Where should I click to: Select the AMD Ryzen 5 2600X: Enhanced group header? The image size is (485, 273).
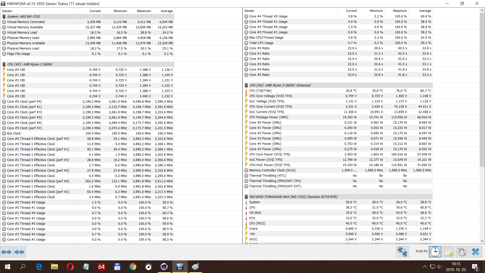(338, 85)
